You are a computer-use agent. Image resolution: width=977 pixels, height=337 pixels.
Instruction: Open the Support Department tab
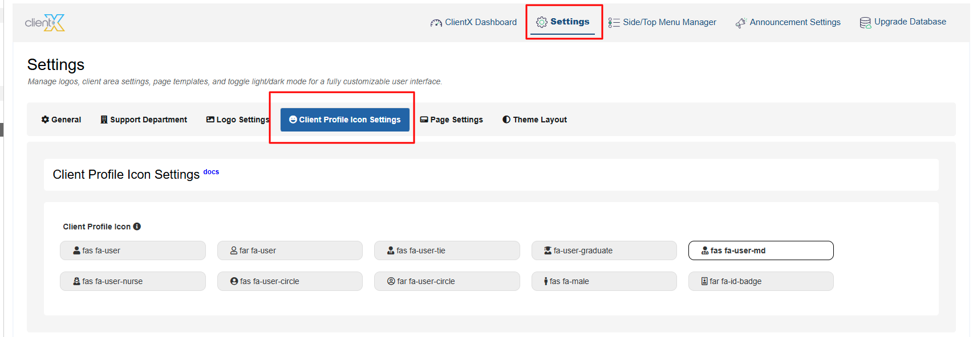click(144, 120)
